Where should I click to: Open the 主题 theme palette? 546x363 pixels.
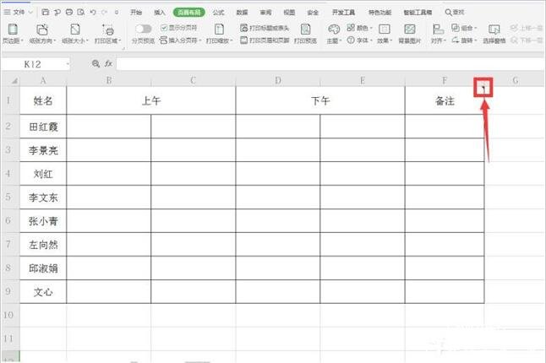coord(334,34)
